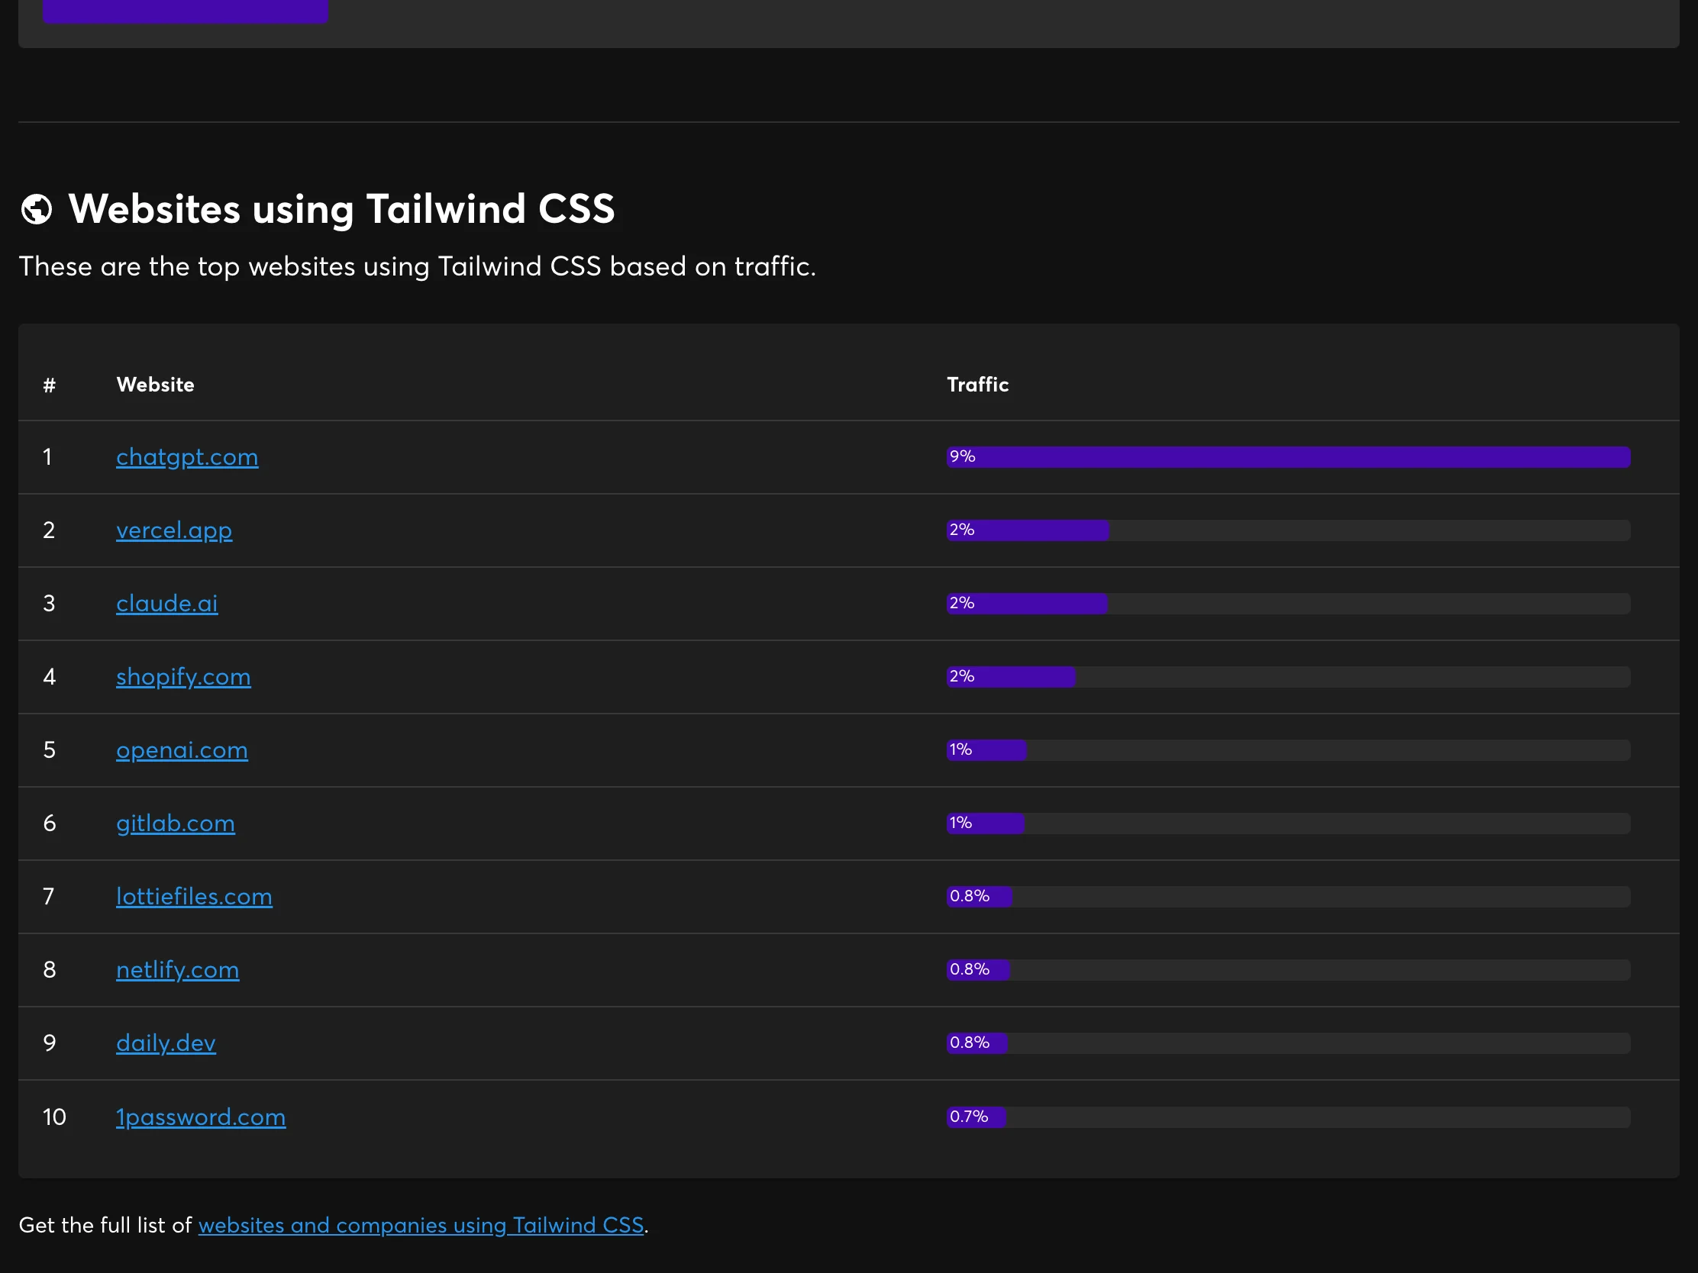This screenshot has height=1273, width=1698.
Task: Open the claude.ai website link
Action: coord(166,603)
